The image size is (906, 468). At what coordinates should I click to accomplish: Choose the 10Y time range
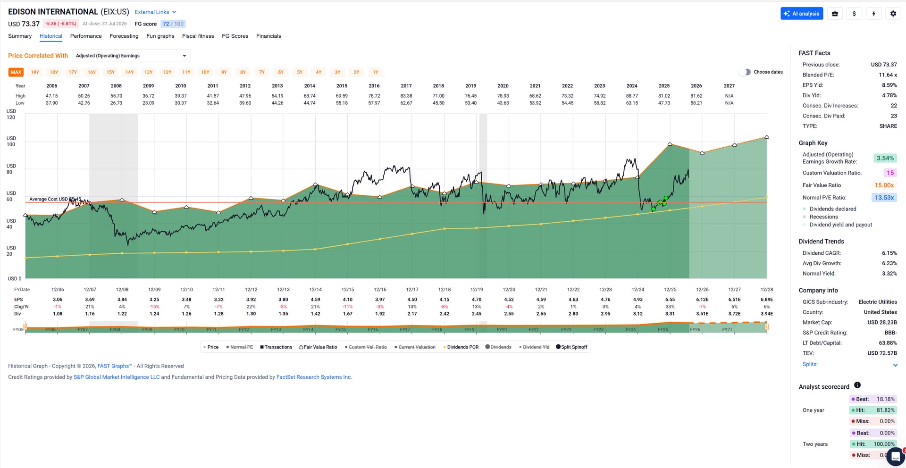tap(205, 72)
